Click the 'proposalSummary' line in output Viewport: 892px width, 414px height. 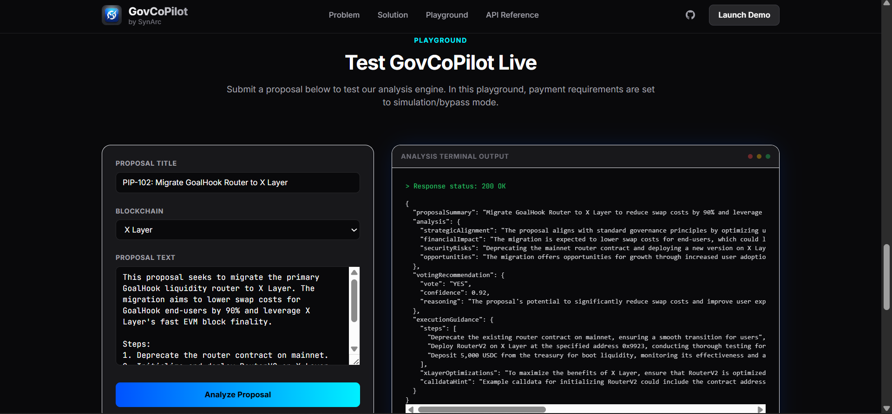[587, 212]
